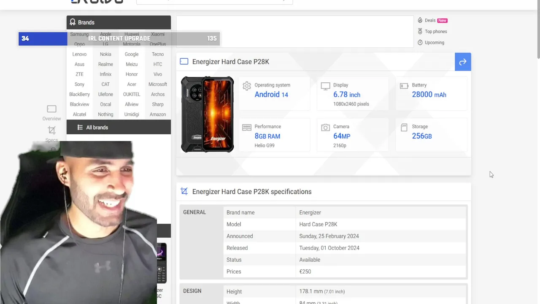
Task: Click the 28000 mAh battery value
Action: (x=429, y=95)
